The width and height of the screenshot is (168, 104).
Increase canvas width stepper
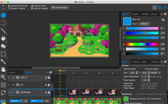pos(137,72)
